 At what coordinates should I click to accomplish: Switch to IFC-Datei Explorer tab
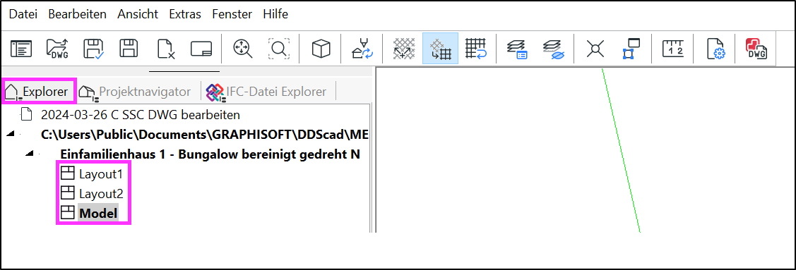(x=266, y=92)
